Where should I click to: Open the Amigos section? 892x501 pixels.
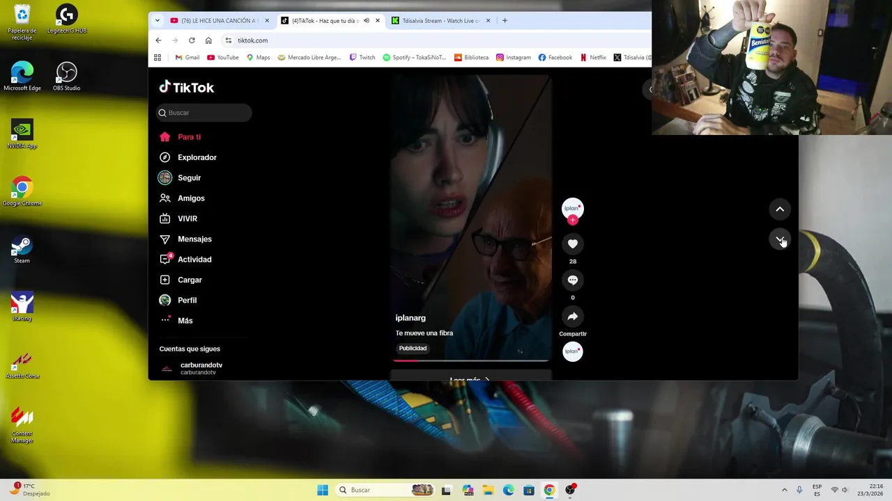coord(181,198)
